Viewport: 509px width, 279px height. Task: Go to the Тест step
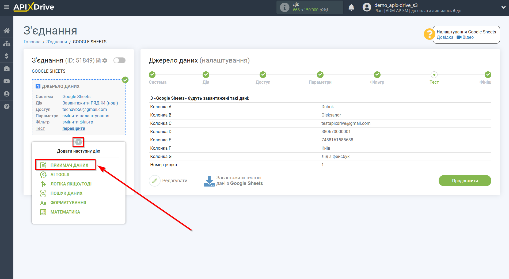pos(434,75)
